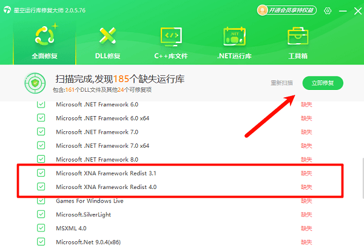The width and height of the screenshot is (364, 251).
Task: Click the app logo icon in title bar
Action: 7,10
